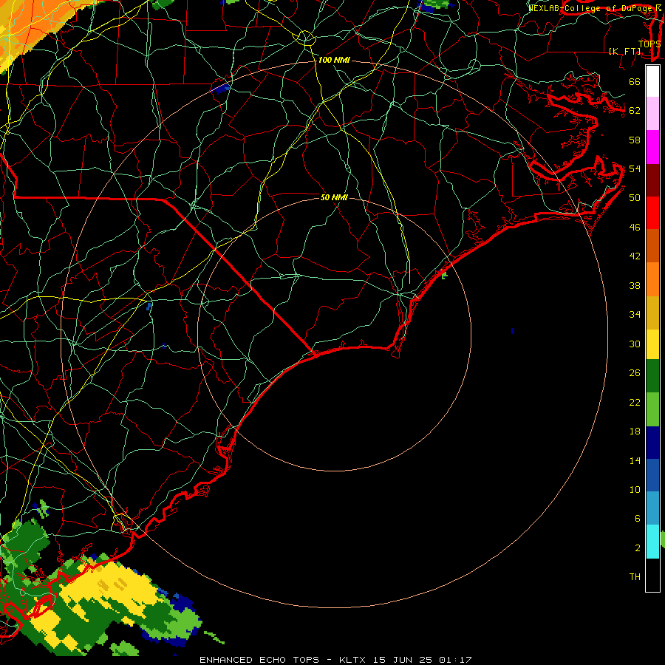Image resolution: width=665 pixels, height=665 pixels.
Task: Click the black TH legend swatch
Action: [x=652, y=575]
